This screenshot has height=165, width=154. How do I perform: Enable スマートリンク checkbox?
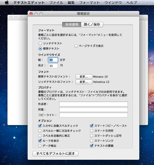point(92,141)
